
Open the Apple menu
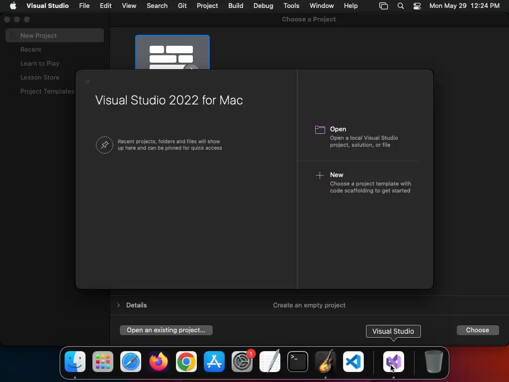[13, 5]
